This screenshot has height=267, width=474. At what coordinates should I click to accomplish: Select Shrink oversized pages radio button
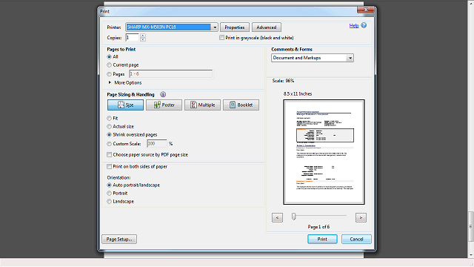pos(110,135)
